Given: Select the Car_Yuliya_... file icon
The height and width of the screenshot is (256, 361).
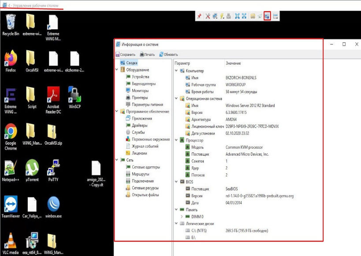Looking at the screenshot, I should [32, 207].
